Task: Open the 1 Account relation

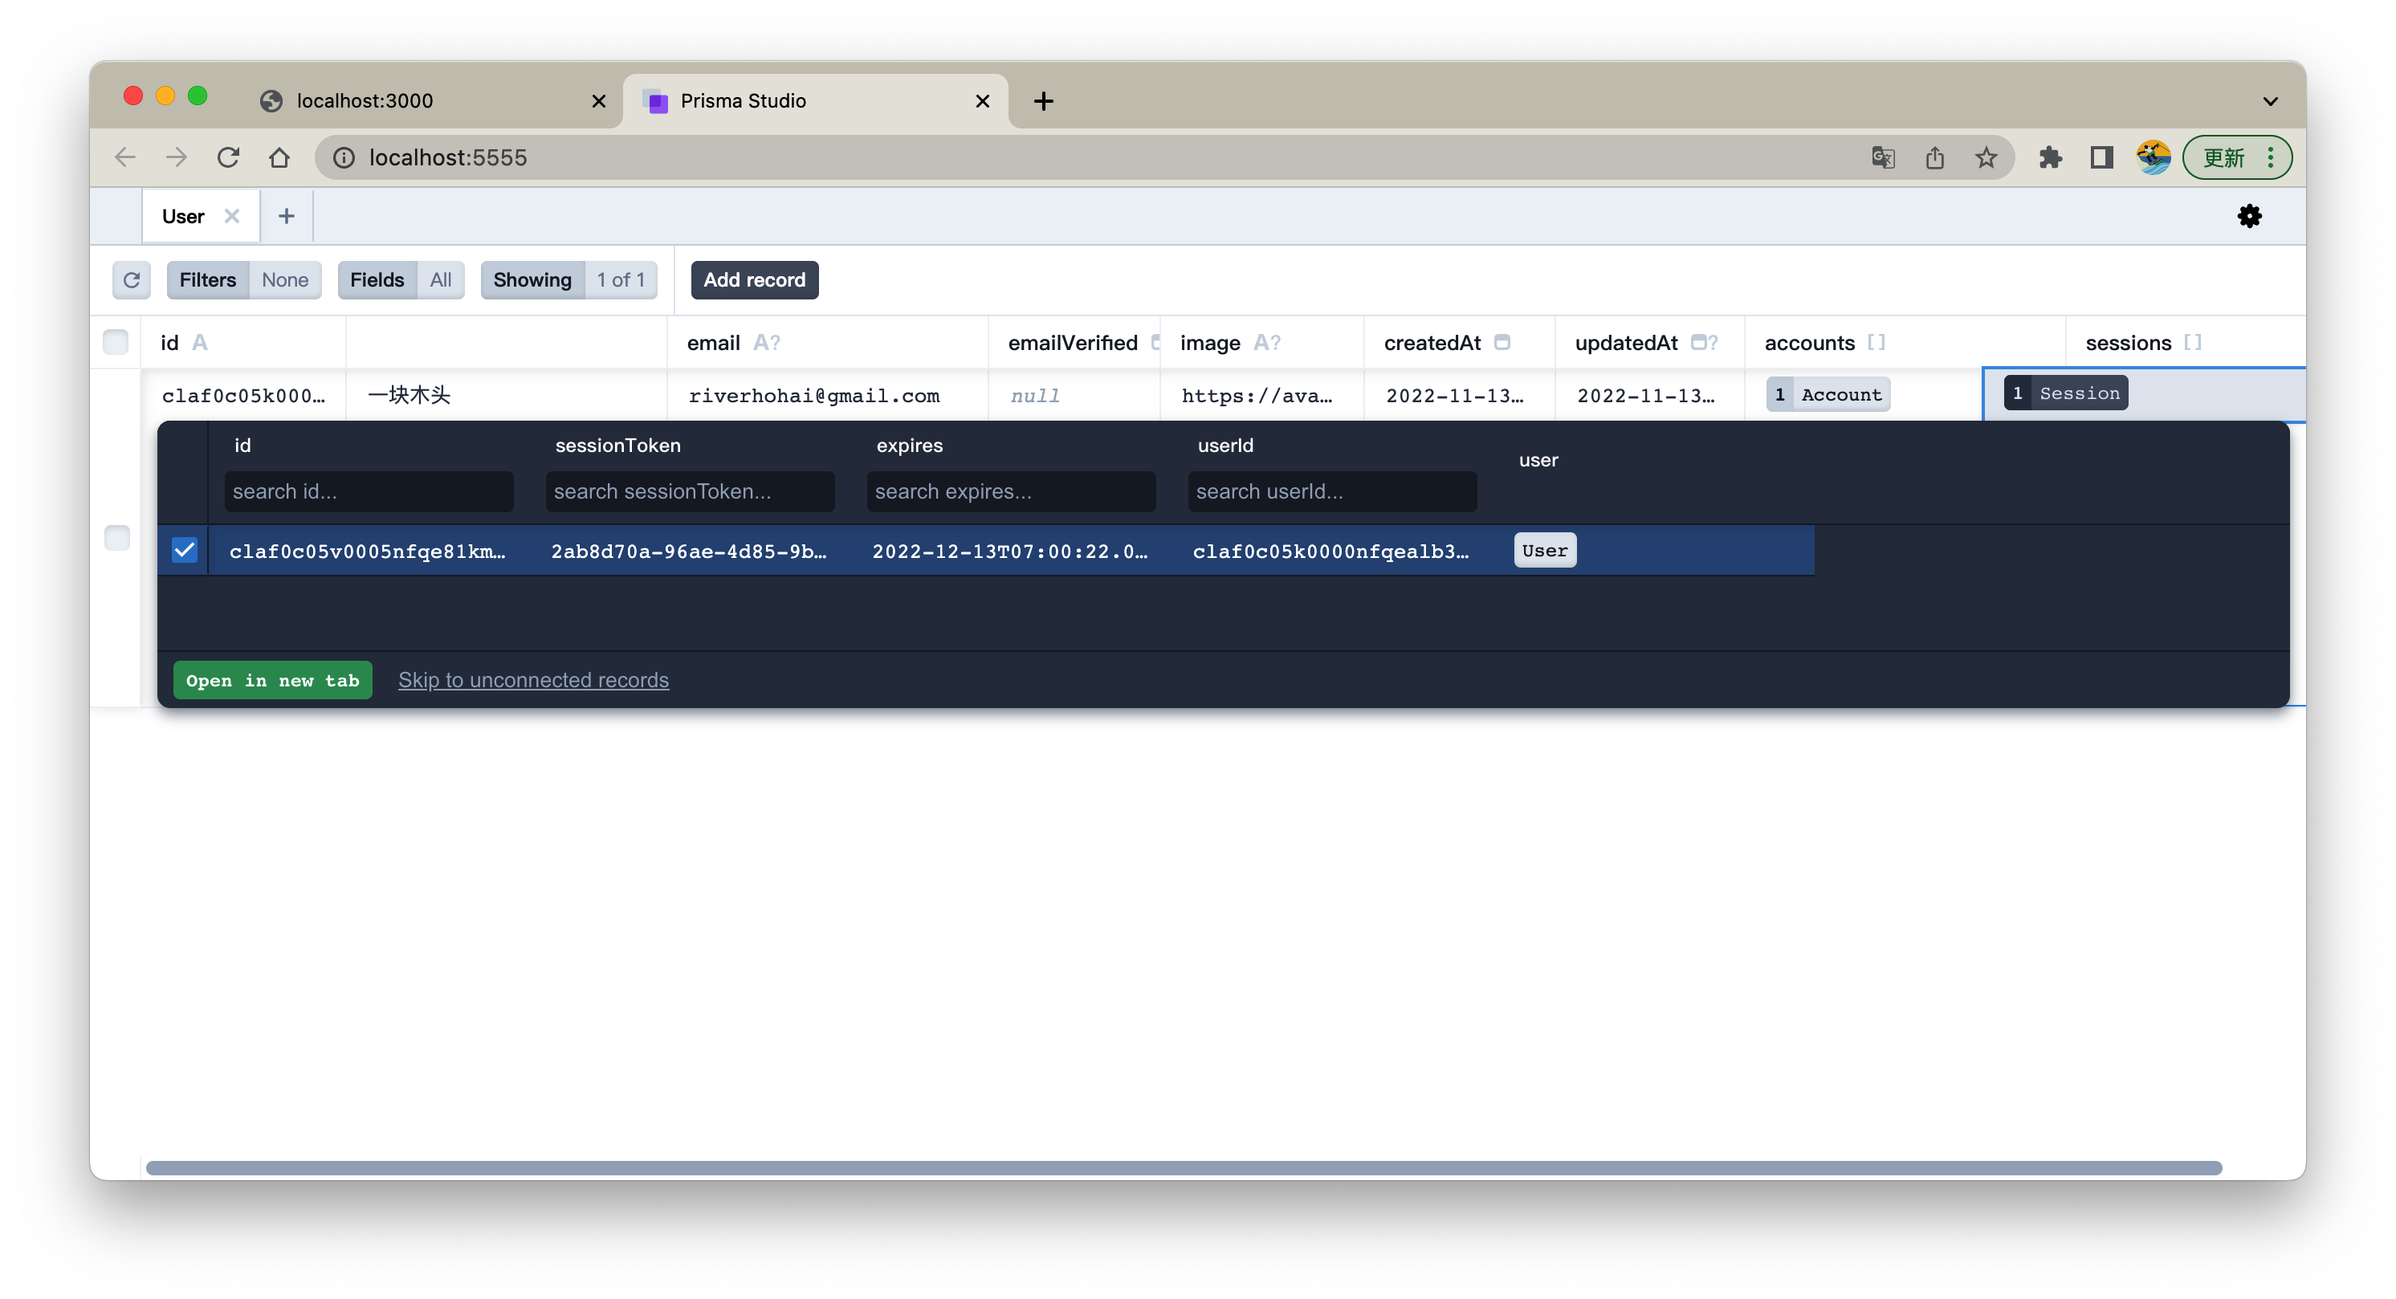Action: coord(1828,394)
